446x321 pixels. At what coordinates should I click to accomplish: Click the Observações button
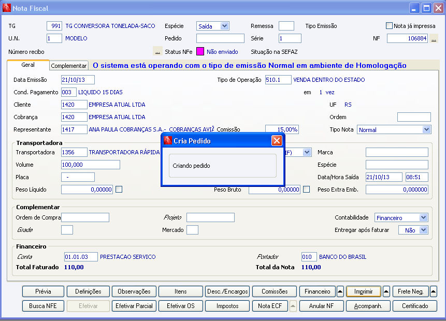pos(134,291)
